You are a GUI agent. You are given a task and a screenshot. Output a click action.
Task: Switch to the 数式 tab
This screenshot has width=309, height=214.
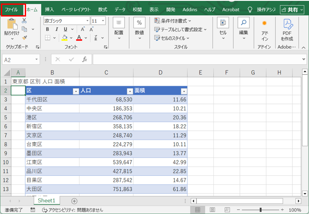pos(103,10)
